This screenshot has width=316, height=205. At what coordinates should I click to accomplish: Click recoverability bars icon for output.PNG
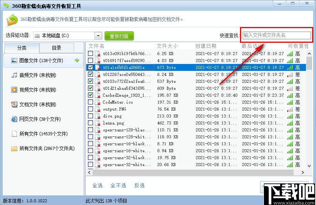point(290,109)
